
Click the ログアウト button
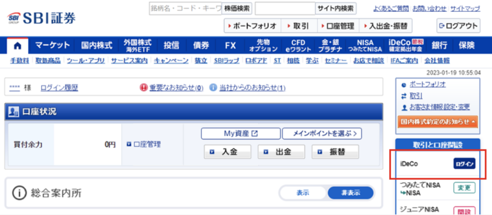(x=458, y=26)
